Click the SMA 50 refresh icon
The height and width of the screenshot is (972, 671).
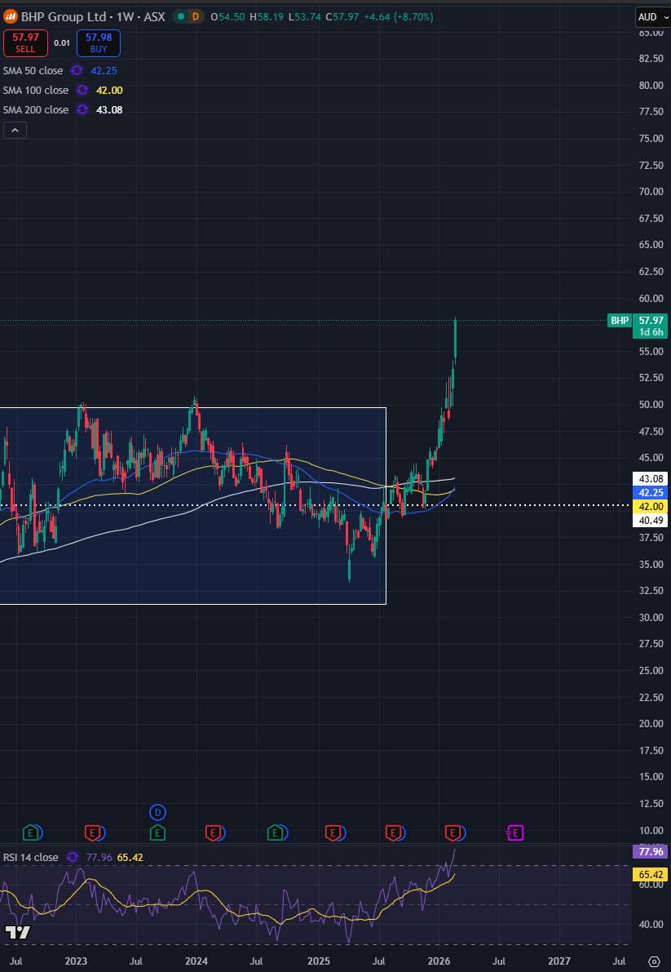(77, 71)
